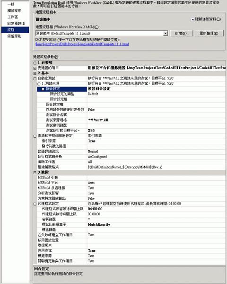
Task: Expand the 要建置的項目 row
Action: point(35,68)
